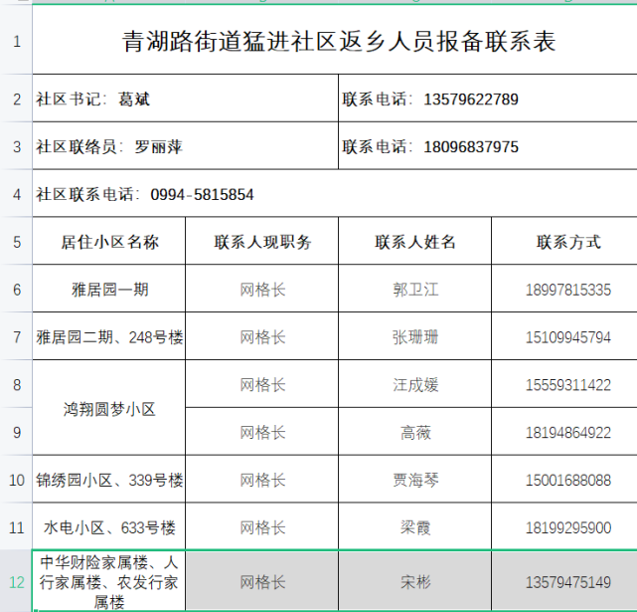Select the phone cell 15109945794
Screen dimensions: 637x612
click(564, 336)
